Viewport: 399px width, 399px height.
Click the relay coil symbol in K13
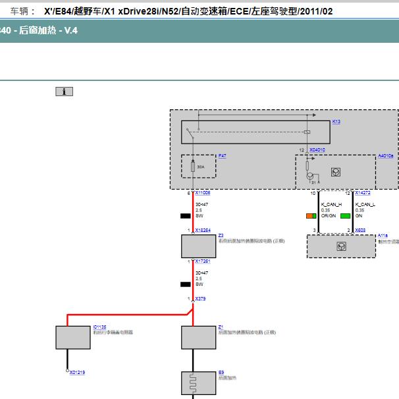click(x=307, y=132)
